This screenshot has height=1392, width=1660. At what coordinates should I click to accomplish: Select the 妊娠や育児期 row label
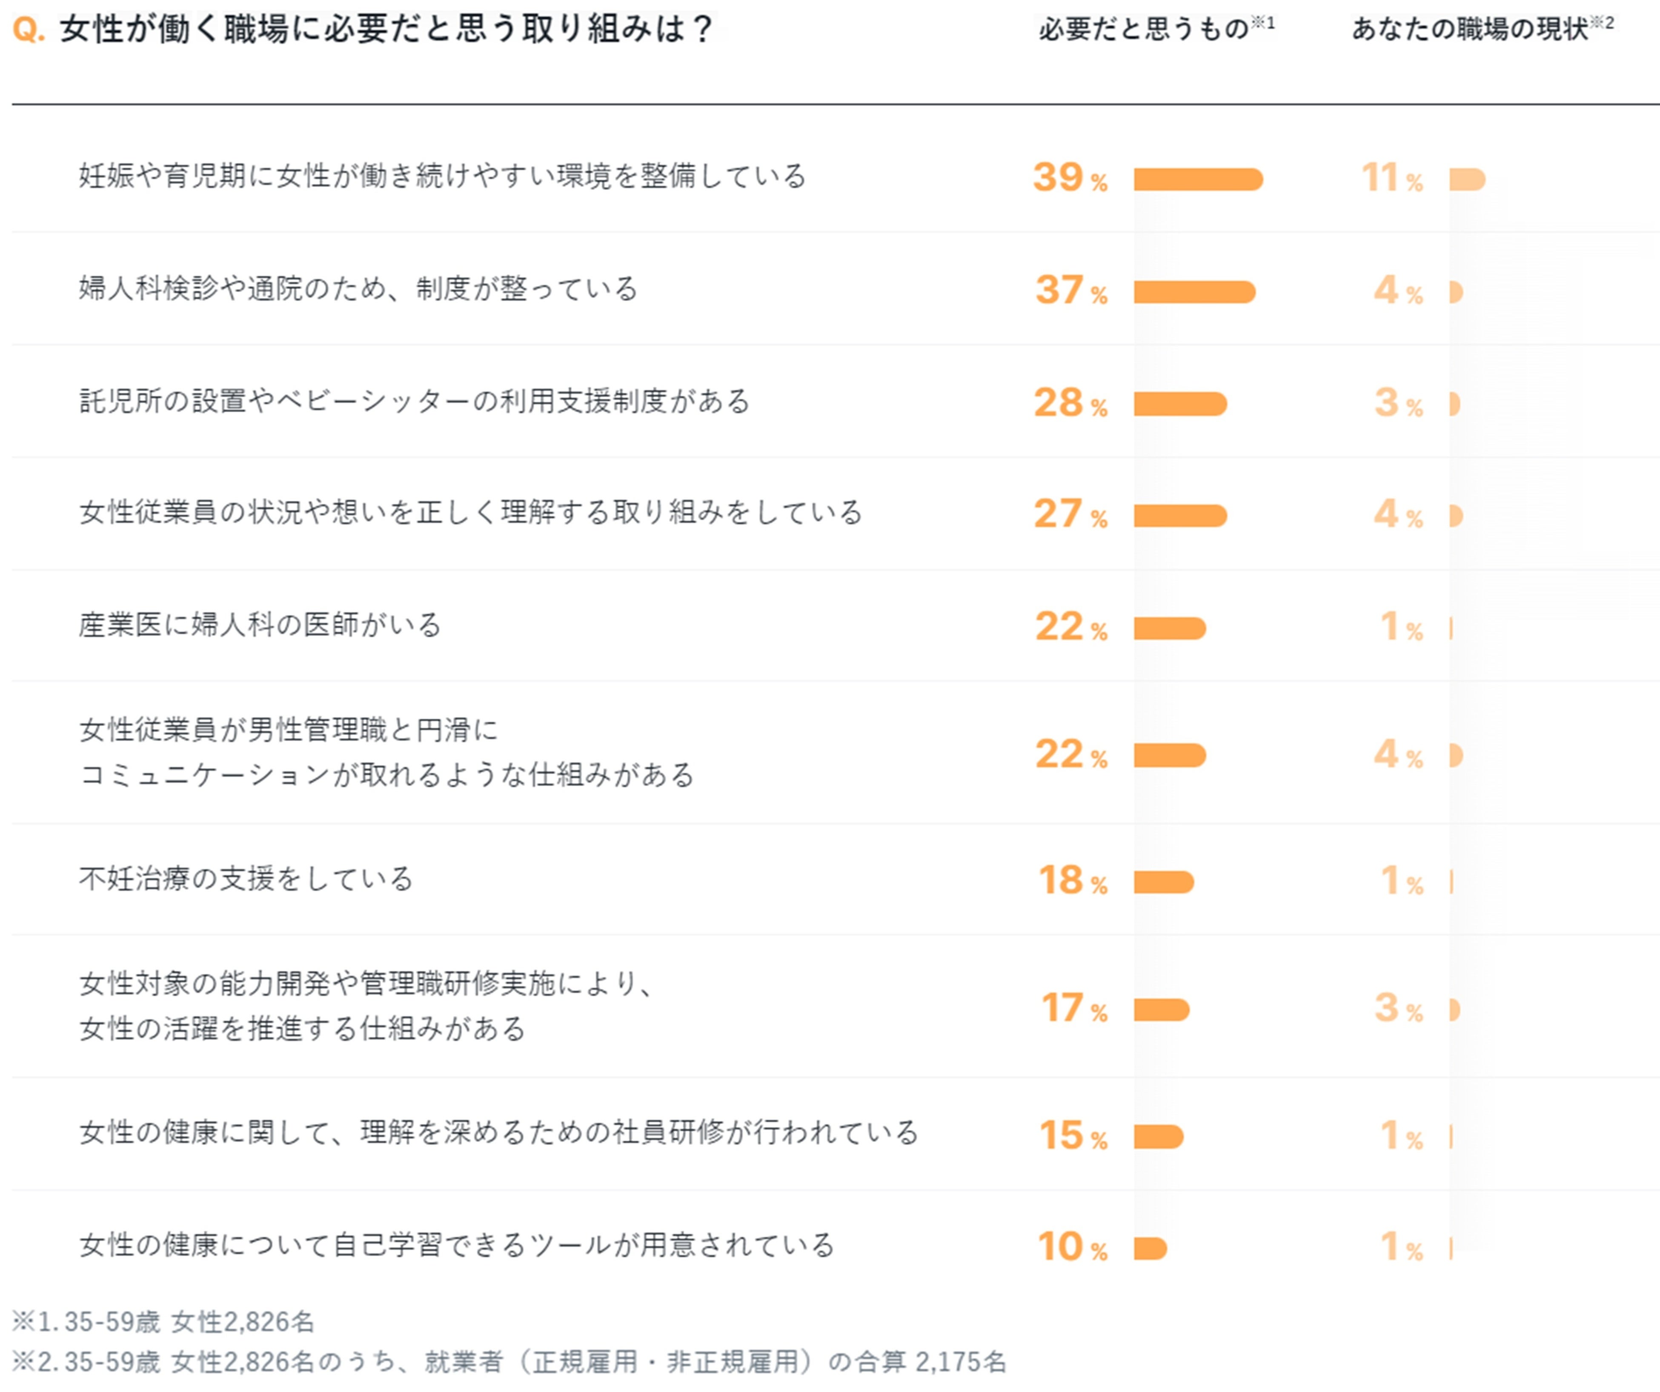(x=442, y=175)
